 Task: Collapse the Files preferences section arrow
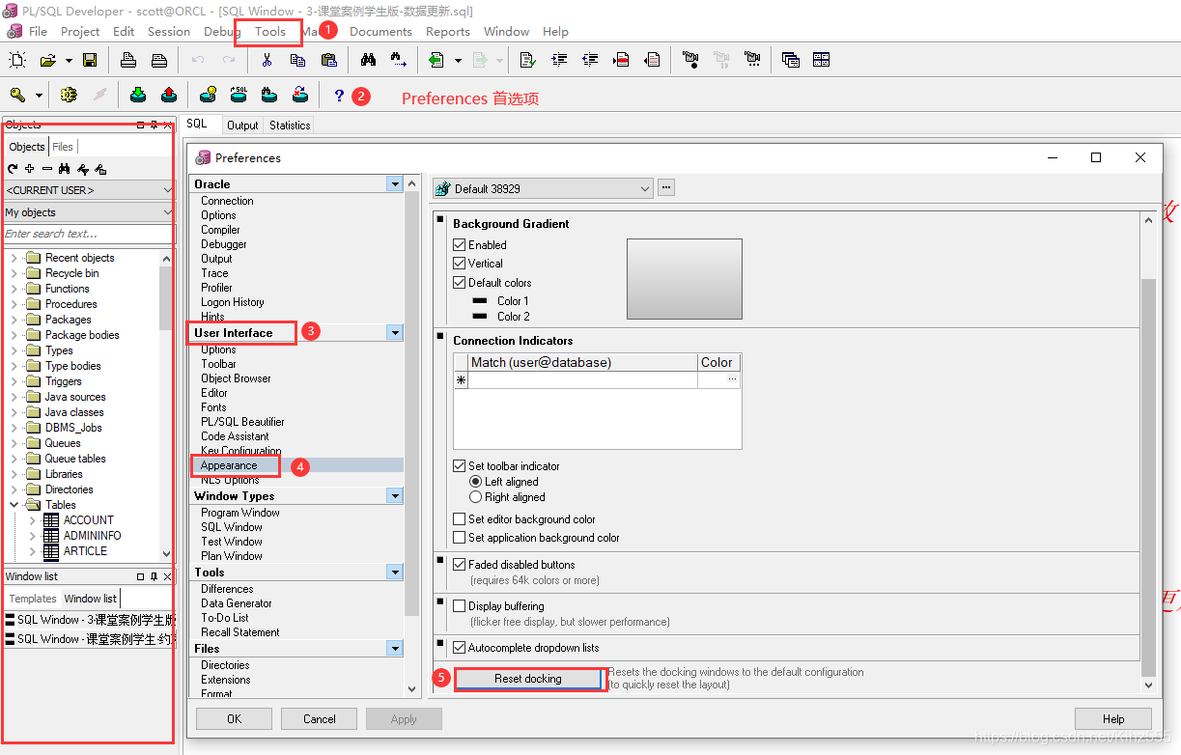click(394, 648)
